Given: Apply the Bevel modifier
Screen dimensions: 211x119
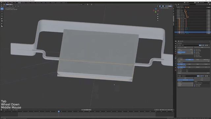Looking at the screenshot, I should tap(185, 47).
